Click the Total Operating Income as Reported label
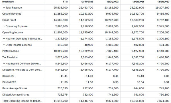 (22, 101)
